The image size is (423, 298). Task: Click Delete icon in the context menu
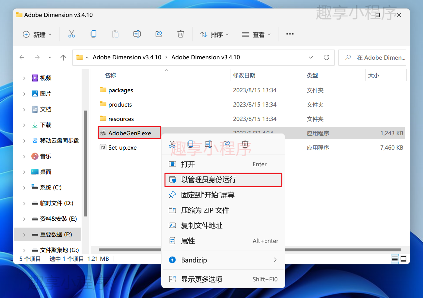coord(245,144)
